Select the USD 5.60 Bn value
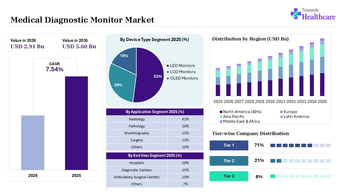The height and width of the screenshot is (193, 344). tap(79, 46)
